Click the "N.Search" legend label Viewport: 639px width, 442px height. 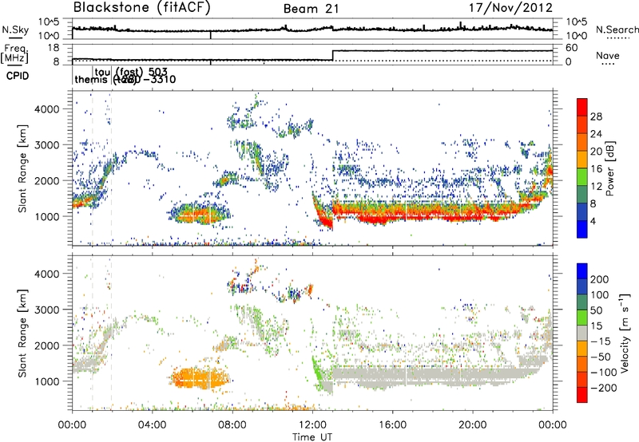point(617,30)
